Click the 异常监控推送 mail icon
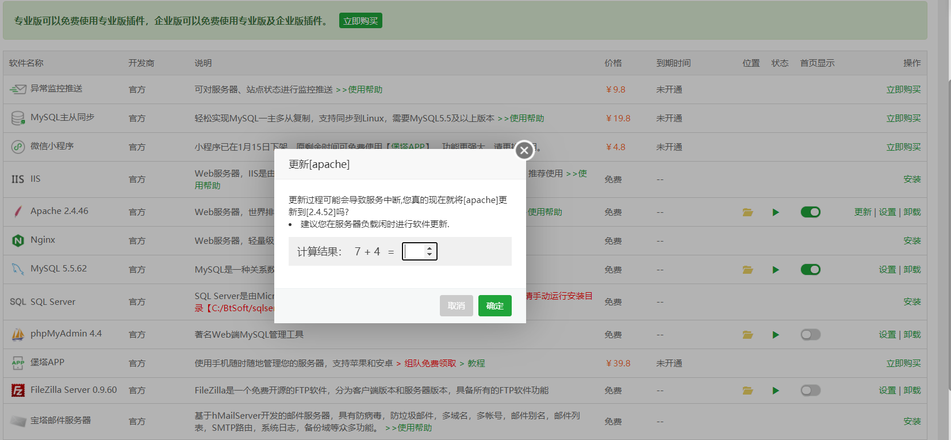The width and height of the screenshot is (951, 440). click(18, 89)
